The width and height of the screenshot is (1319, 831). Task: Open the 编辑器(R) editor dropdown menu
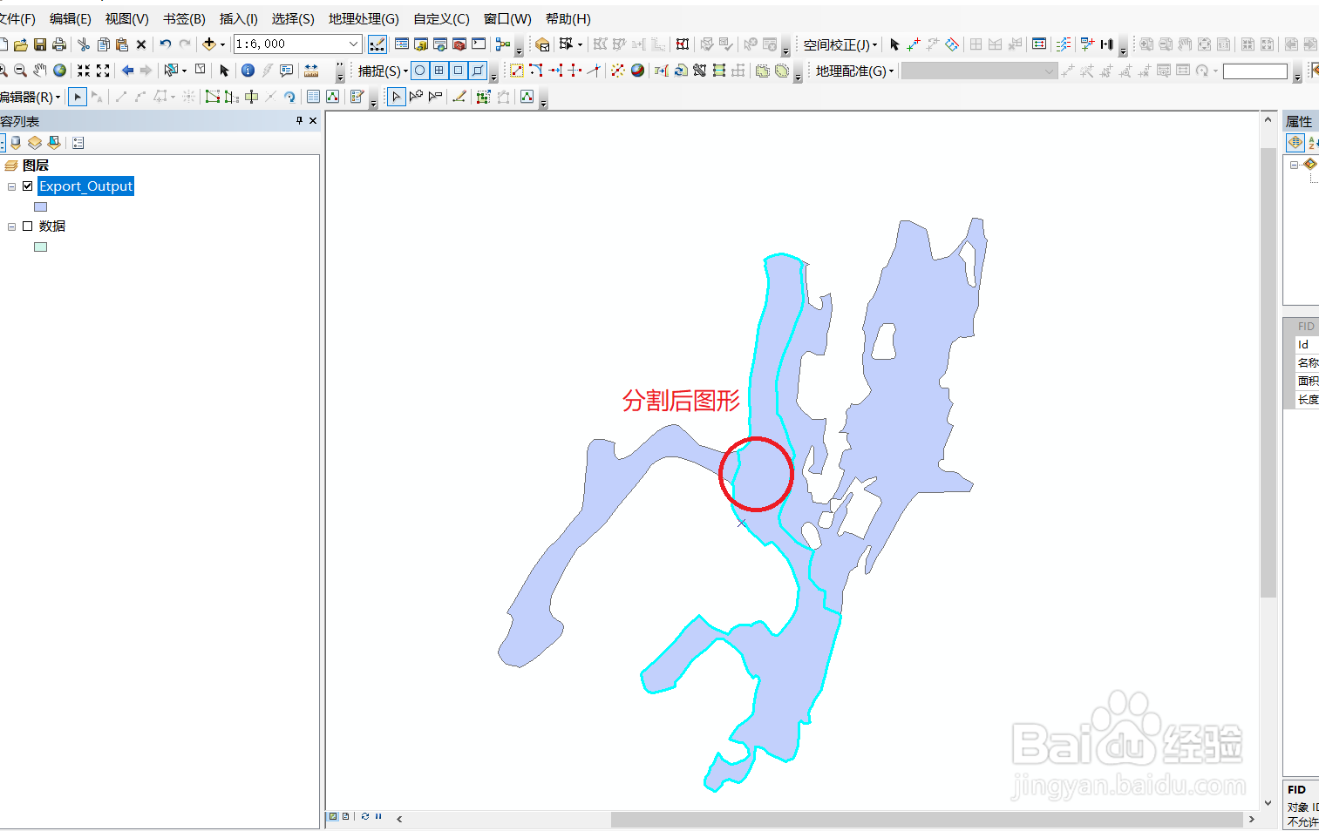click(x=31, y=97)
